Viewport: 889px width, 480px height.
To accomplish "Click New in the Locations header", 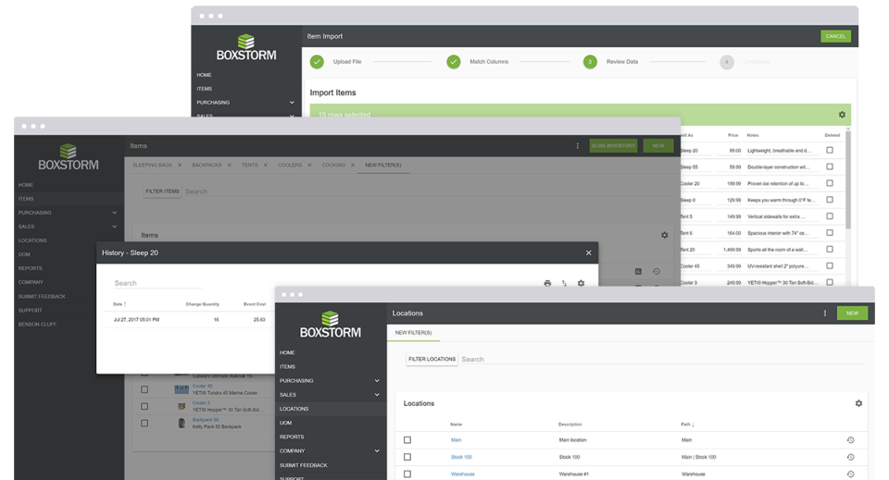I will coord(852,313).
